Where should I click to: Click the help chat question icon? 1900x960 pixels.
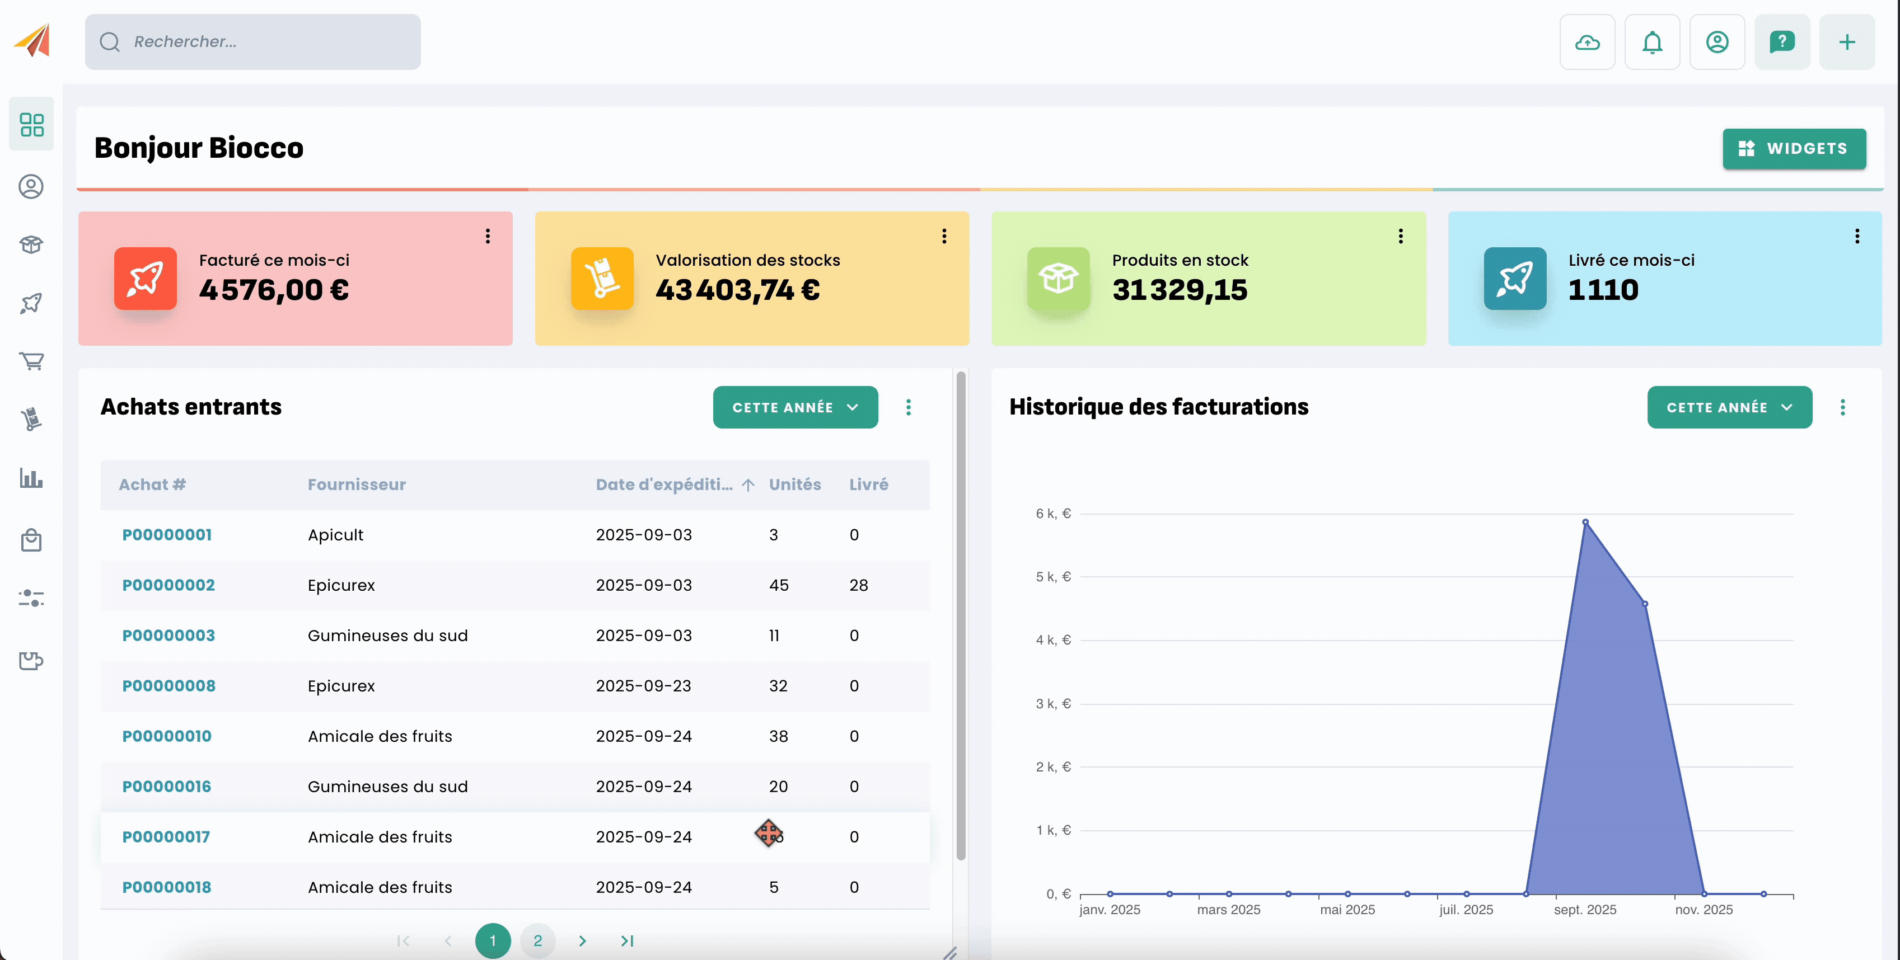pyautogui.click(x=1781, y=42)
